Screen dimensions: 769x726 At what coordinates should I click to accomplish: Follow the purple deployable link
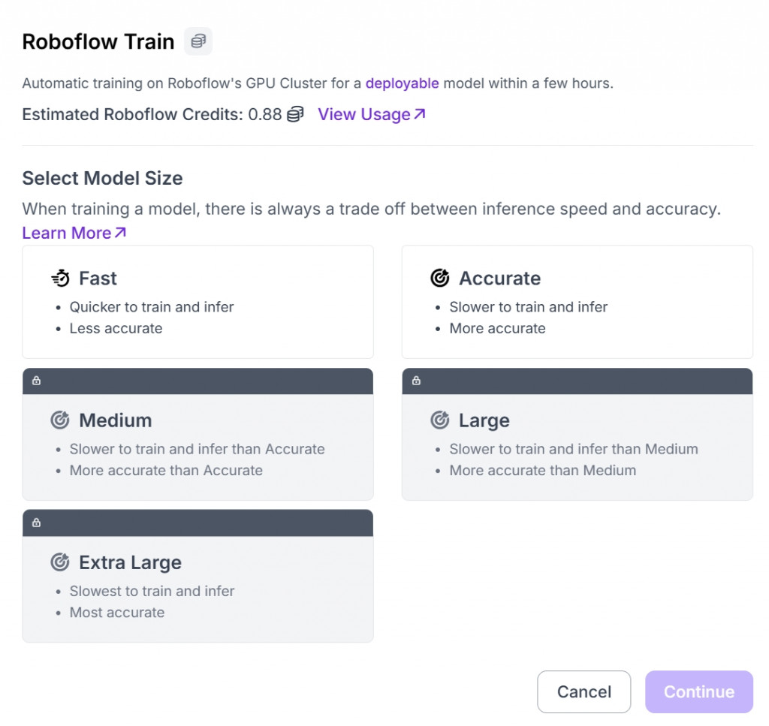(402, 83)
